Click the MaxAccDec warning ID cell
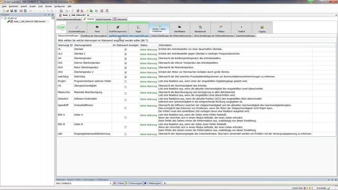338x190 pixels. coord(64,92)
